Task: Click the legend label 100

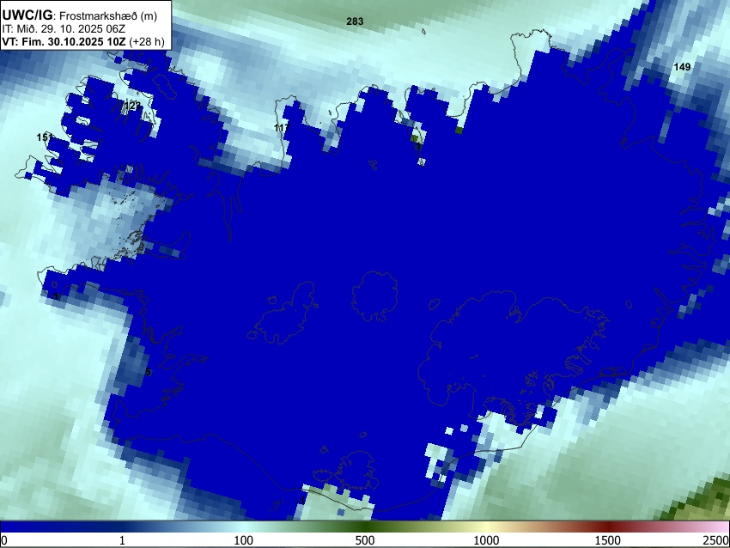Action: [x=244, y=540]
